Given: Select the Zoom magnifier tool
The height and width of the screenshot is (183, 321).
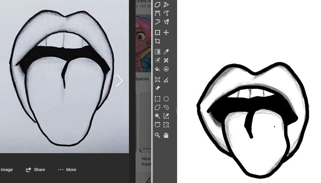Looking at the screenshot, I should tap(158, 135).
